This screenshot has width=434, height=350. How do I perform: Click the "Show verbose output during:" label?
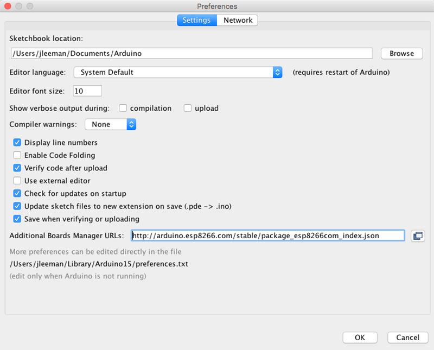[x=59, y=109]
